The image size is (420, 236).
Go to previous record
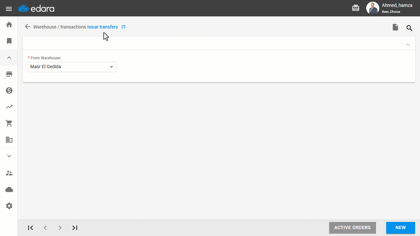[x=45, y=228]
